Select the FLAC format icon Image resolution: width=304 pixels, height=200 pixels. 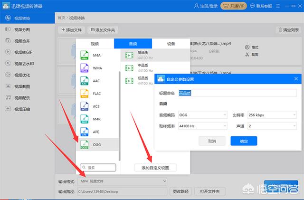pyautogui.click(x=85, y=94)
